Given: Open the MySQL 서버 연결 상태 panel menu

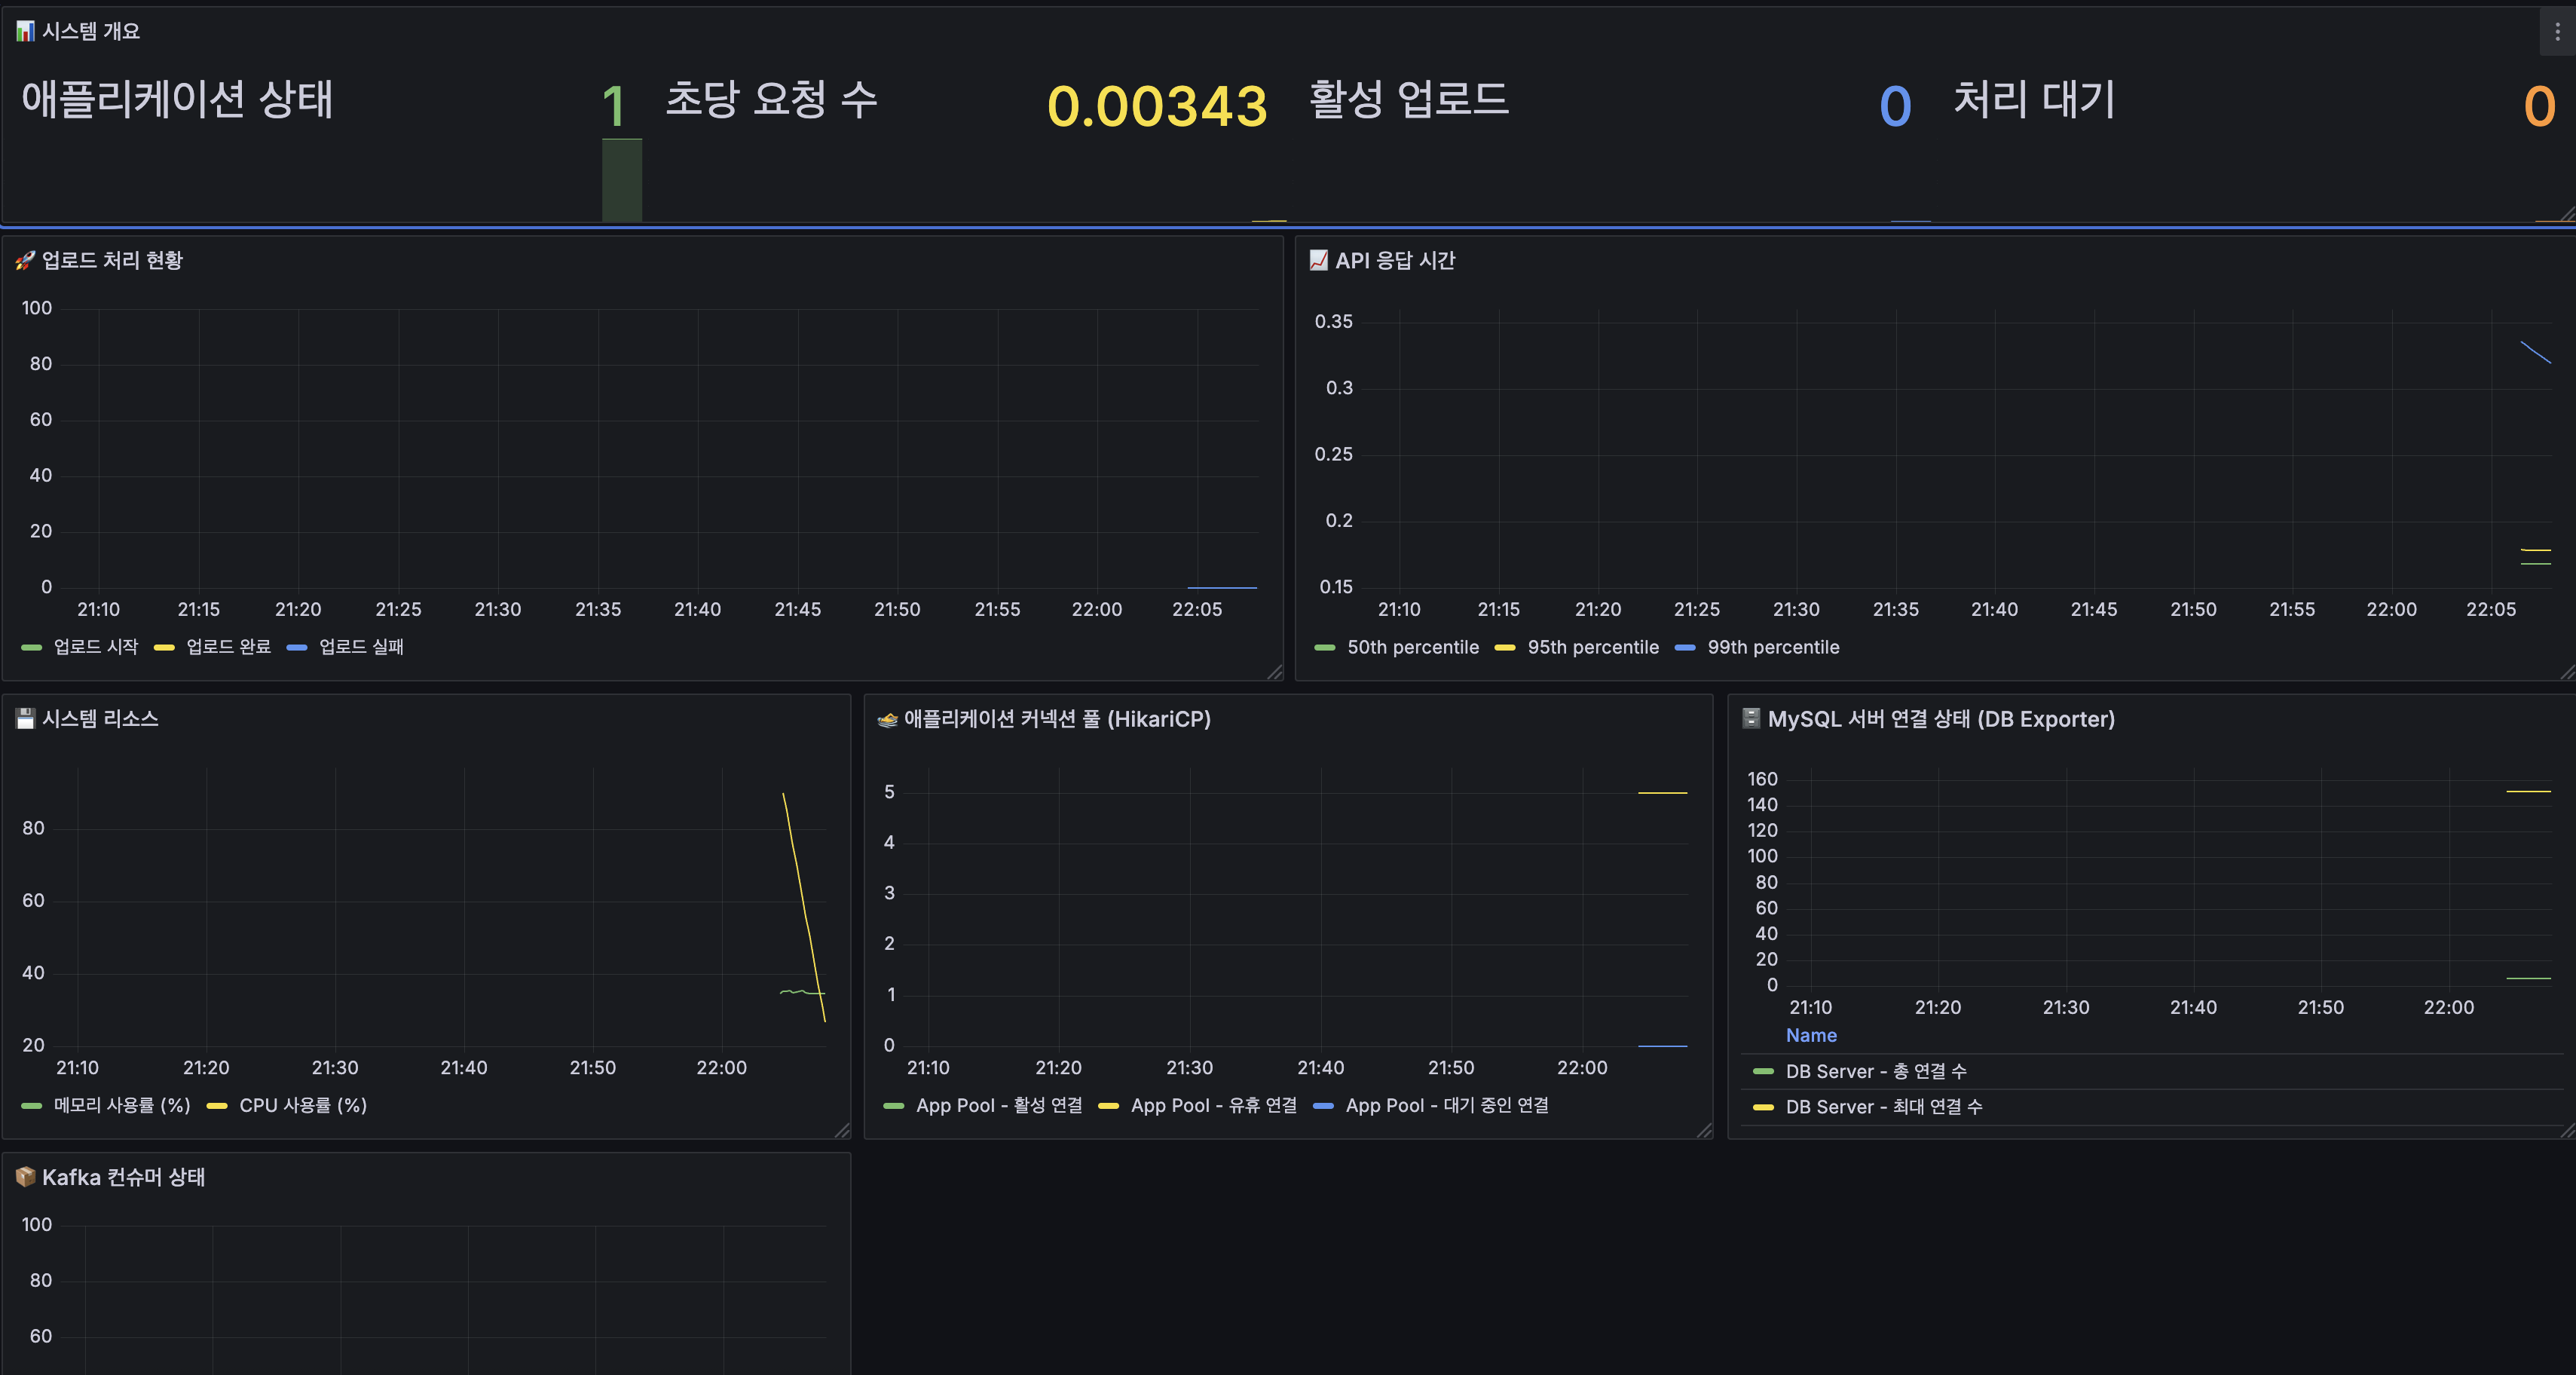Looking at the screenshot, I should pyautogui.click(x=1941, y=718).
